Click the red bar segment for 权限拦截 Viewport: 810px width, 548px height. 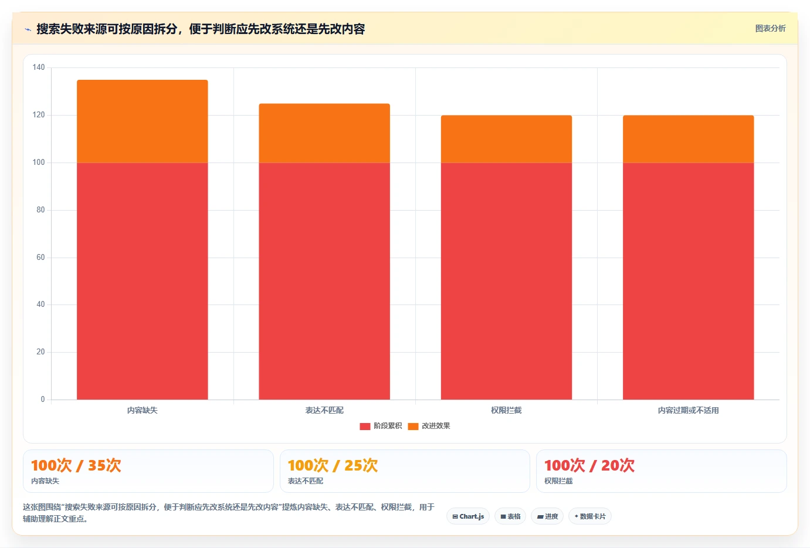tap(506, 281)
